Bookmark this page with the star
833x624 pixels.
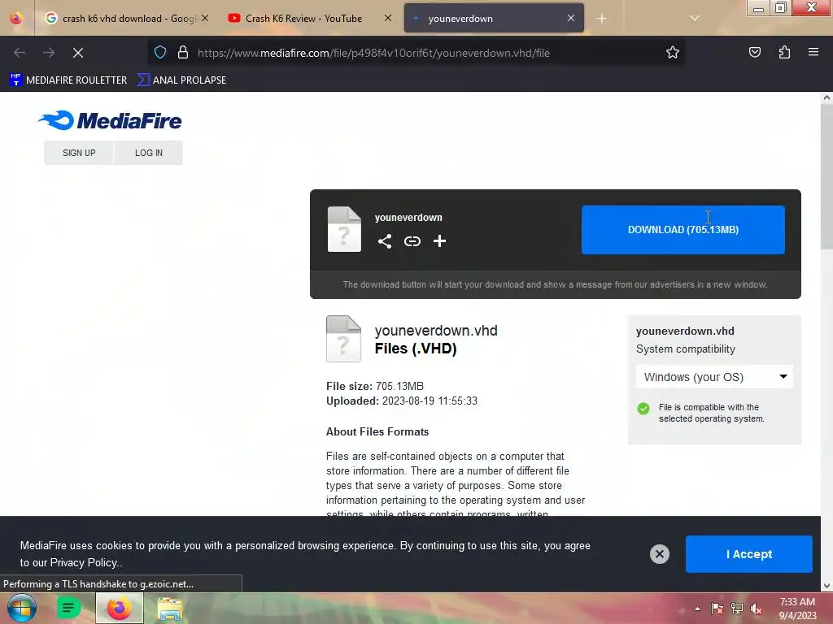[673, 53]
